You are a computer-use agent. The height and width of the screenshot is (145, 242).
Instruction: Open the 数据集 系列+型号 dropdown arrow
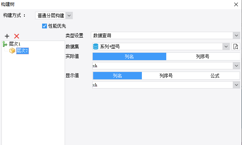tap(226, 46)
